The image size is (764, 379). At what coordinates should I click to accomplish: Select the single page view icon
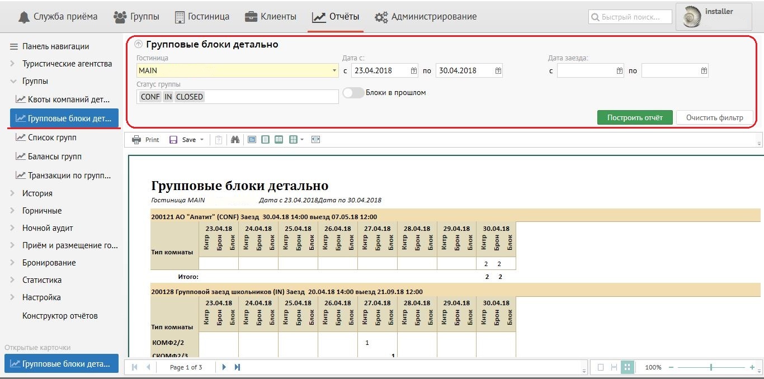coord(266,140)
